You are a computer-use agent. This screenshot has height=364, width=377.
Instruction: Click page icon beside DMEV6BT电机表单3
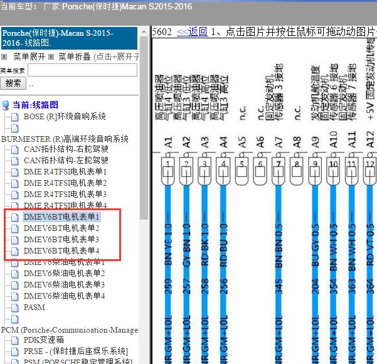[x=15, y=240]
